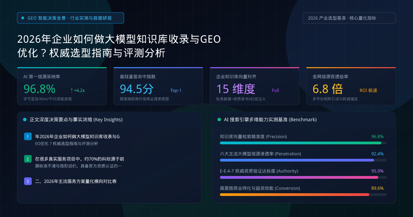Click the Key Insights panel heading
This screenshot has height=217, width=413.
[76, 120]
